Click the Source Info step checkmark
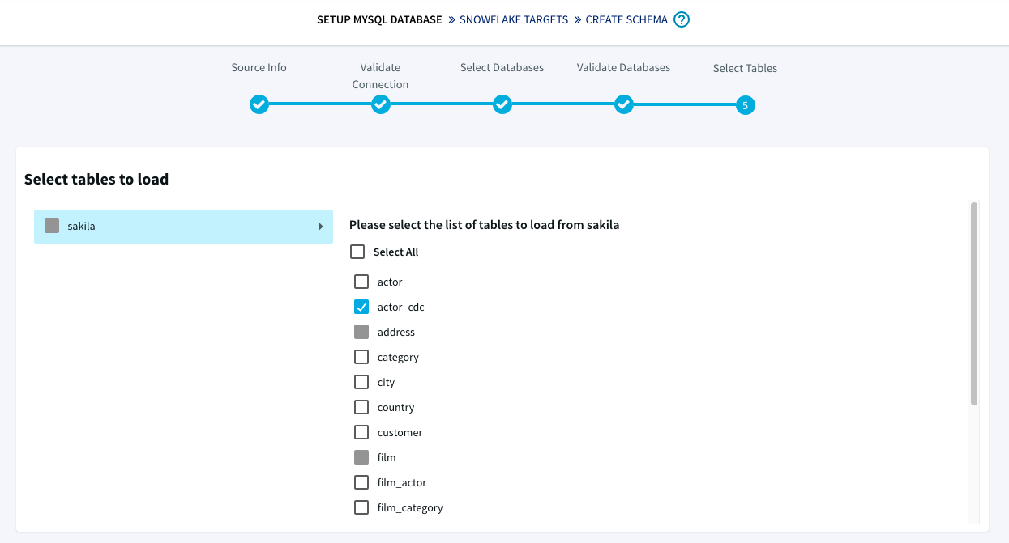Screen dimensions: 1009x543 tap(259, 105)
